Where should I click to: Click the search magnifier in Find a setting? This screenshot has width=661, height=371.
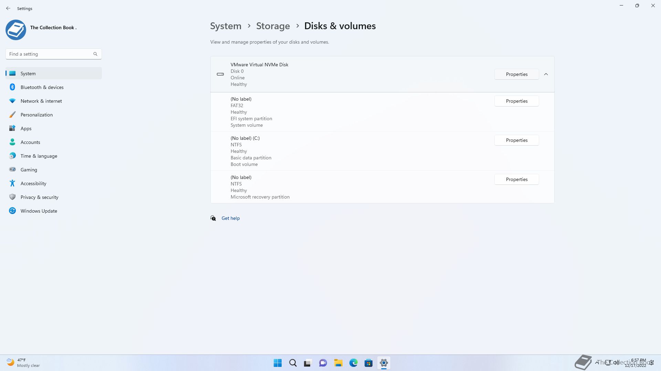coord(95,54)
